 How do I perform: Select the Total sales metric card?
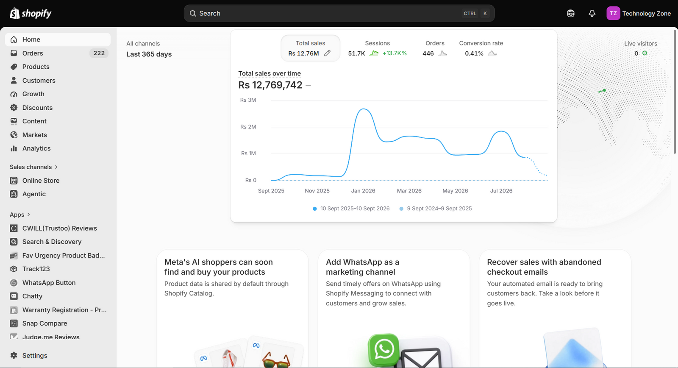(311, 48)
